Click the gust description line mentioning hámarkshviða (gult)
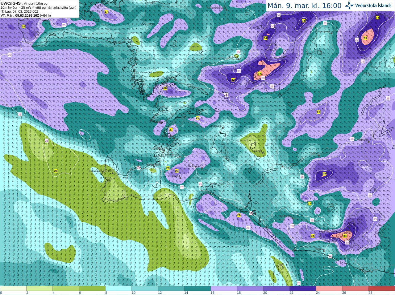Viewport: 395px width, 295px height. point(39,7)
